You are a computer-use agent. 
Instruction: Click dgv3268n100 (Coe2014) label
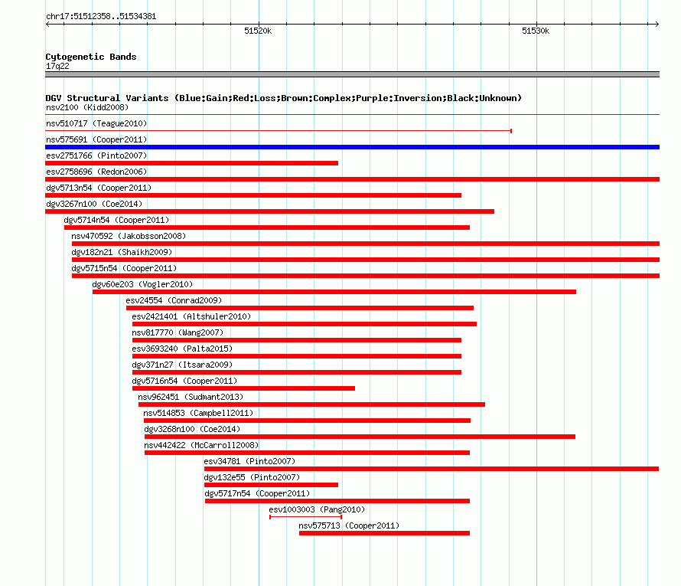[x=192, y=429]
